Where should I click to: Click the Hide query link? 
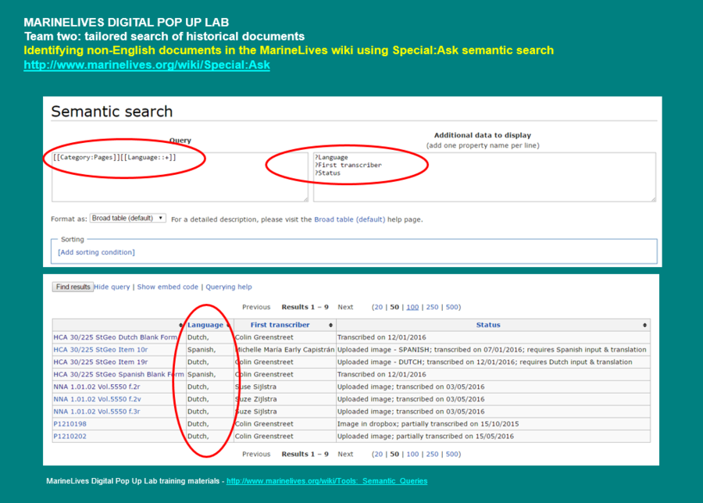pos(113,287)
